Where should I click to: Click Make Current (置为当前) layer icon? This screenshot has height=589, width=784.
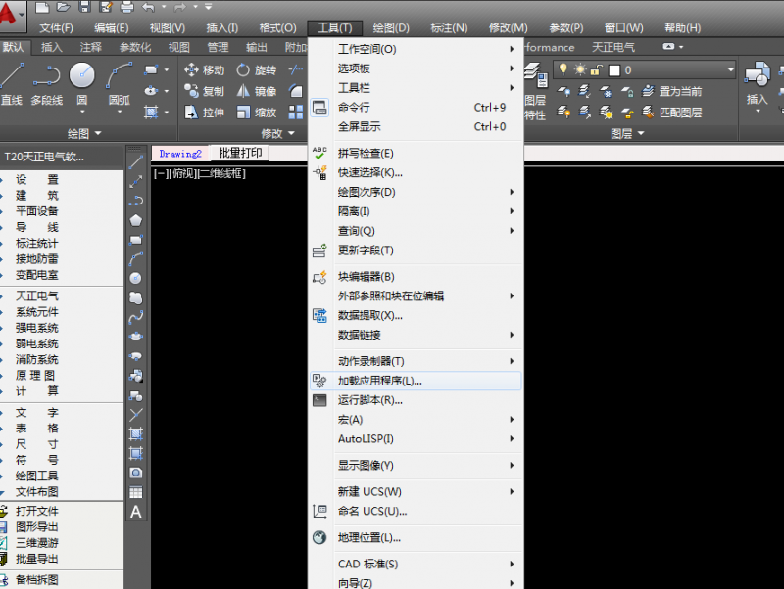point(671,91)
